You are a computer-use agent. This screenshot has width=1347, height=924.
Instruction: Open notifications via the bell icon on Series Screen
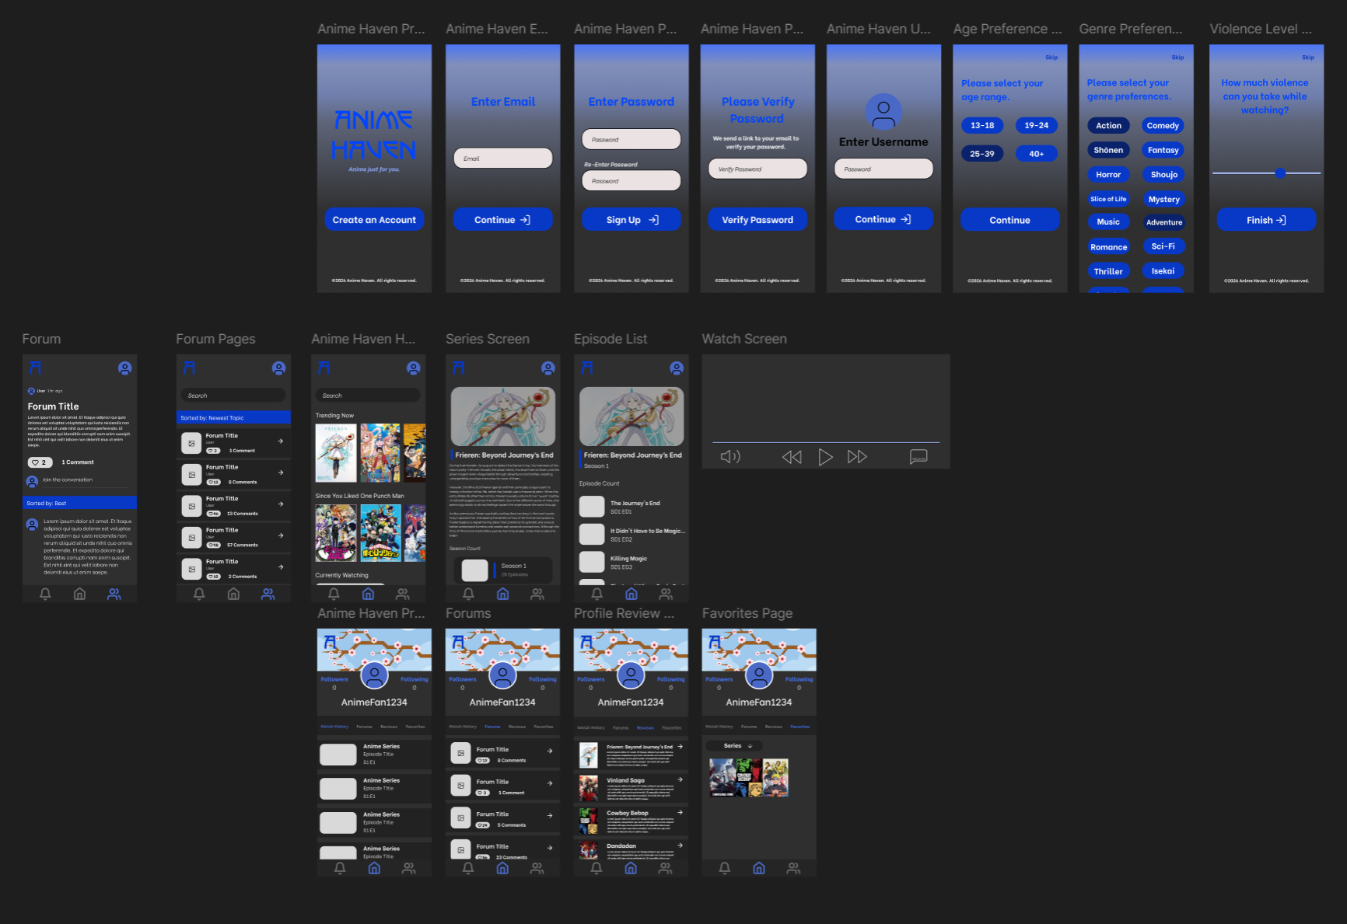point(468,593)
